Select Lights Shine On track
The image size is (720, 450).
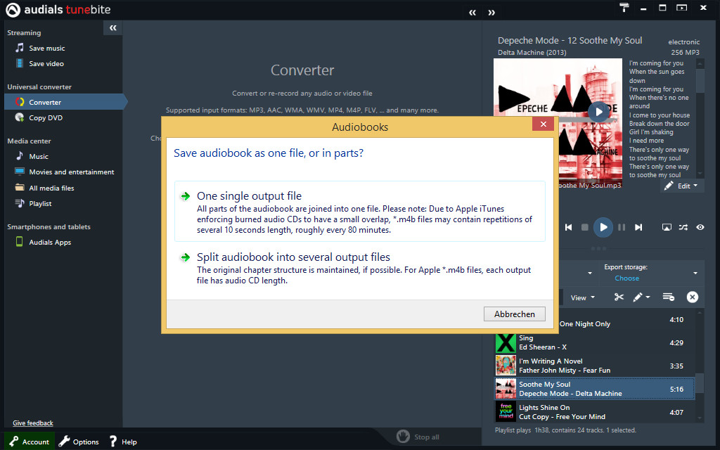[595, 412]
